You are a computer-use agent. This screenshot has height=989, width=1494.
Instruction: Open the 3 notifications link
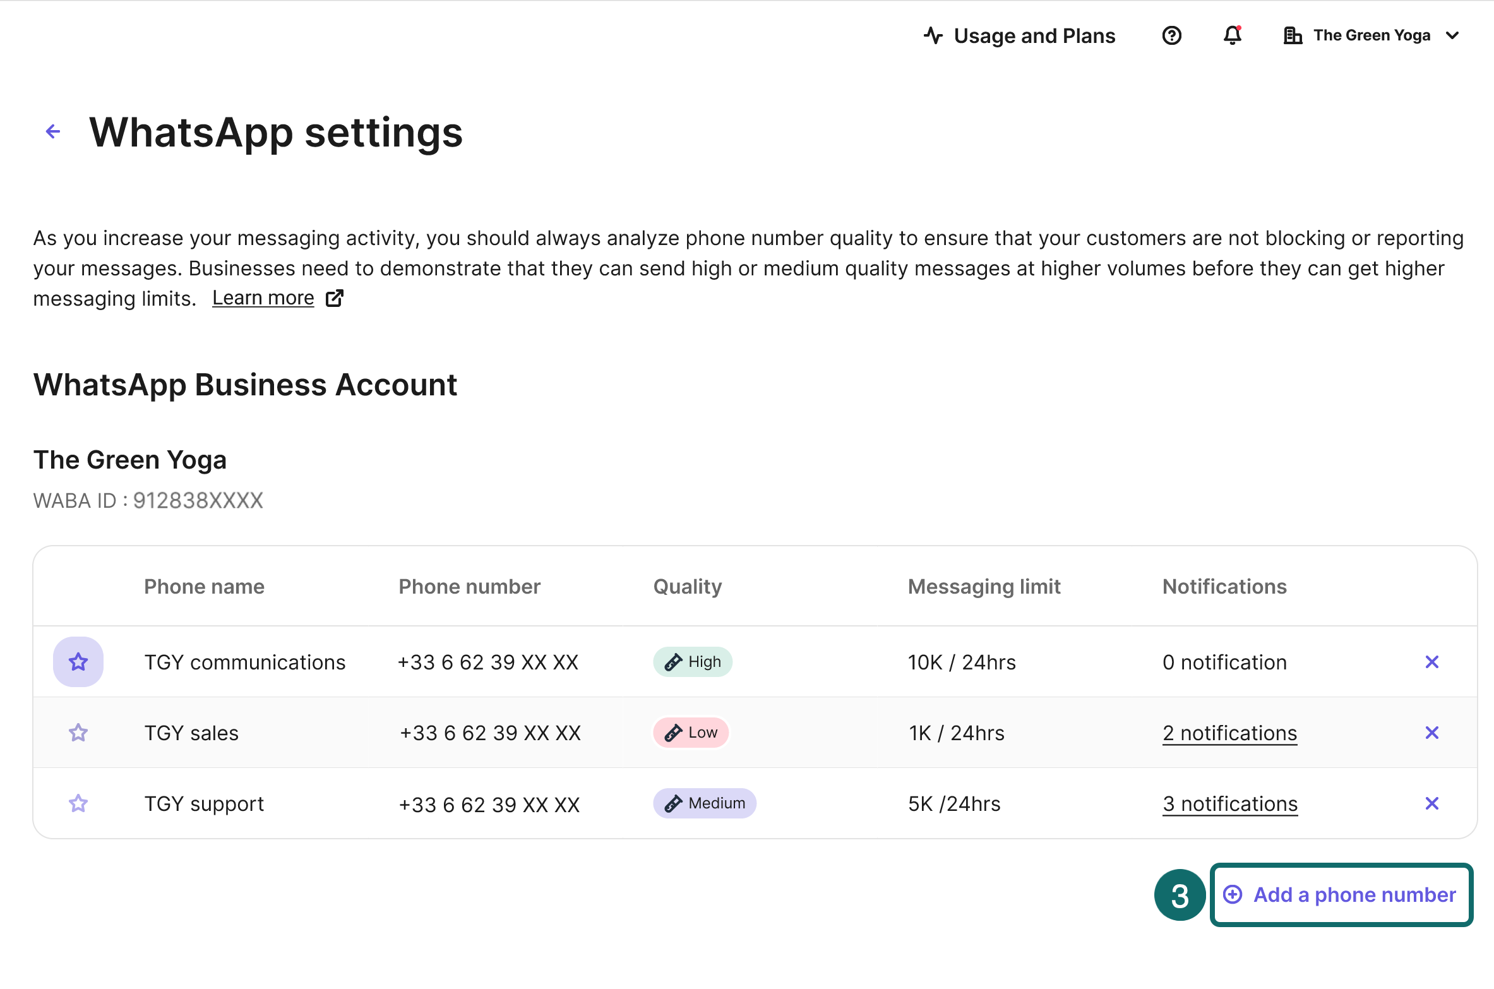[1230, 804]
